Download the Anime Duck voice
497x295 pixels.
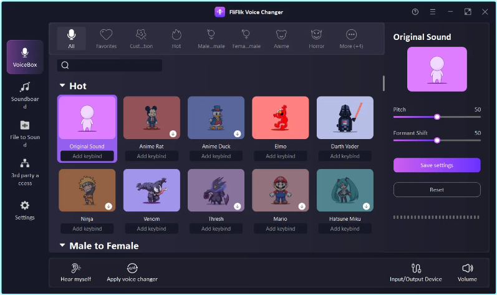pos(238,133)
